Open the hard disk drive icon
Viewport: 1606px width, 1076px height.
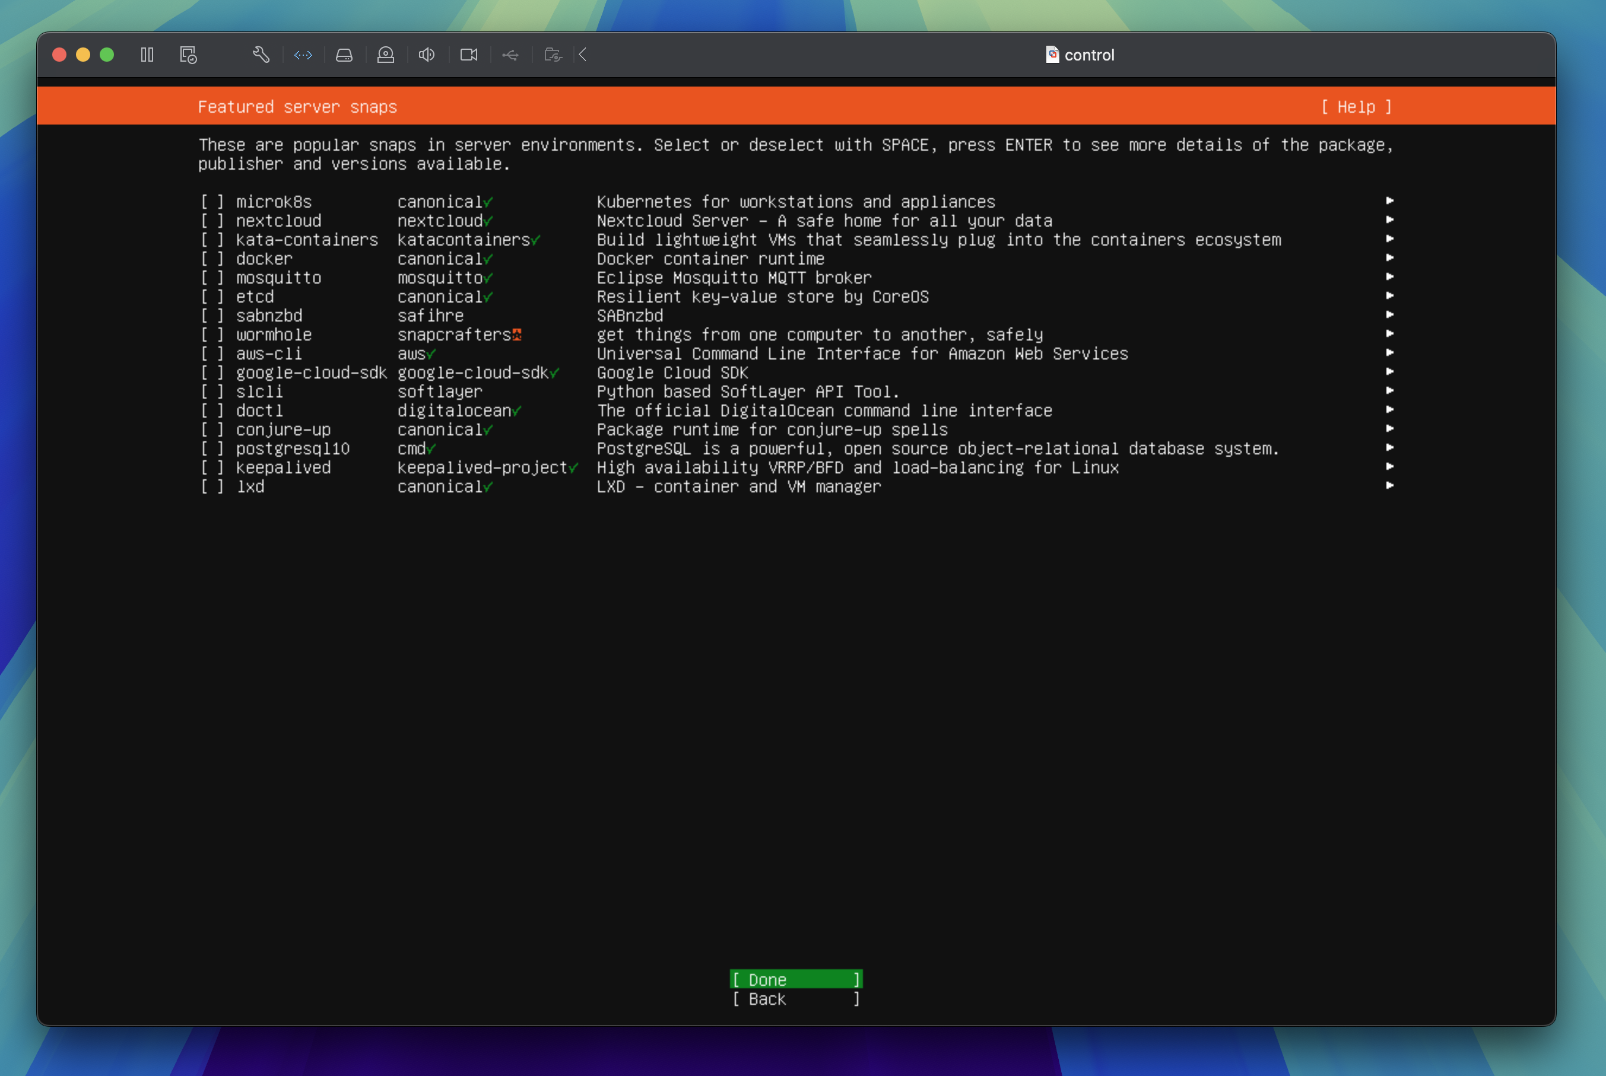coord(344,55)
